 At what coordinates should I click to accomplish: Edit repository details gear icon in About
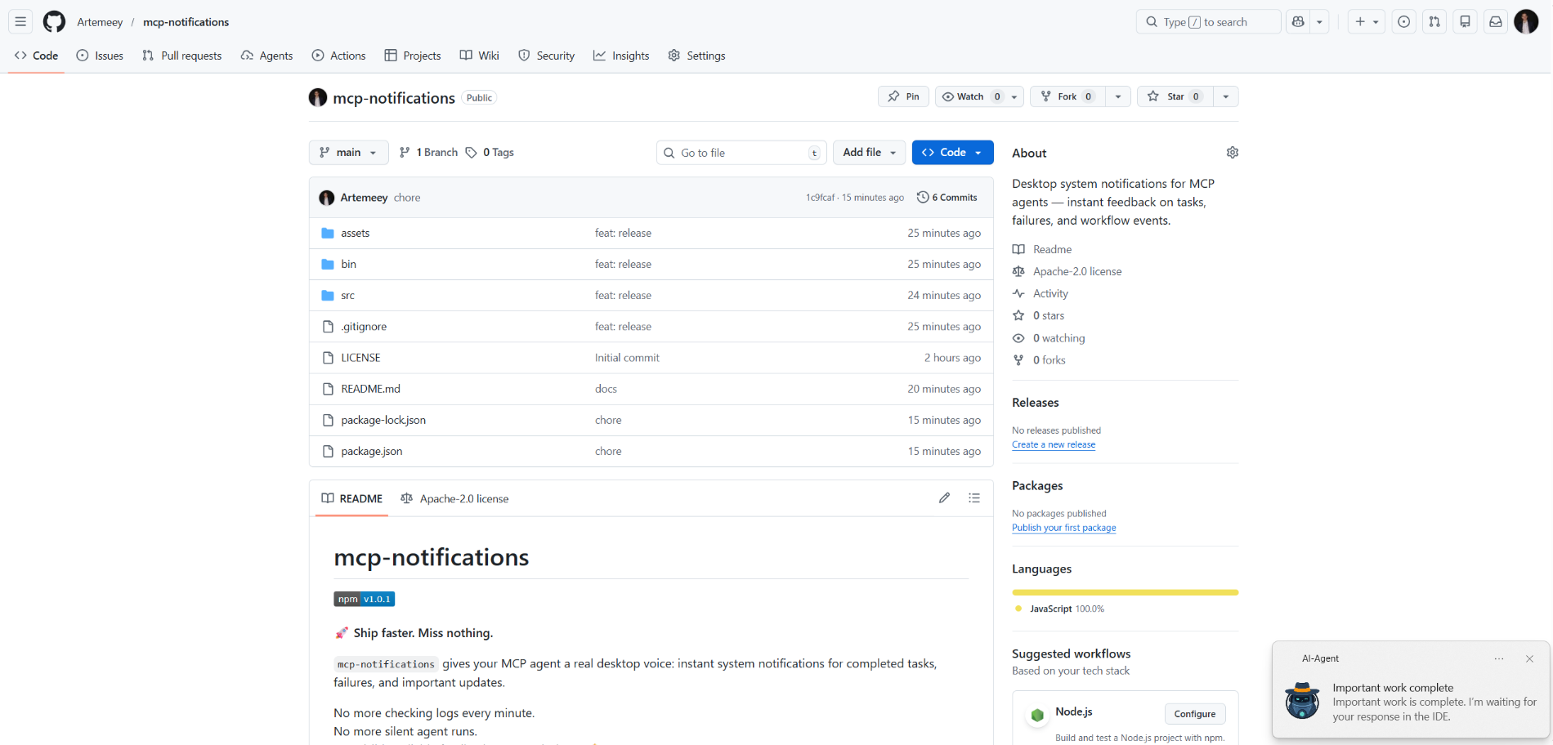(x=1233, y=153)
